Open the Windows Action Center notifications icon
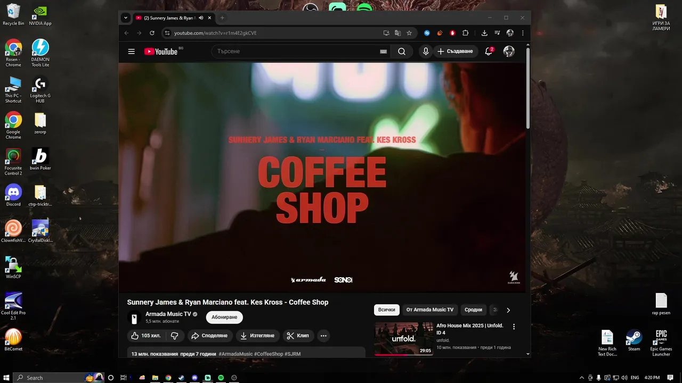 (x=670, y=378)
